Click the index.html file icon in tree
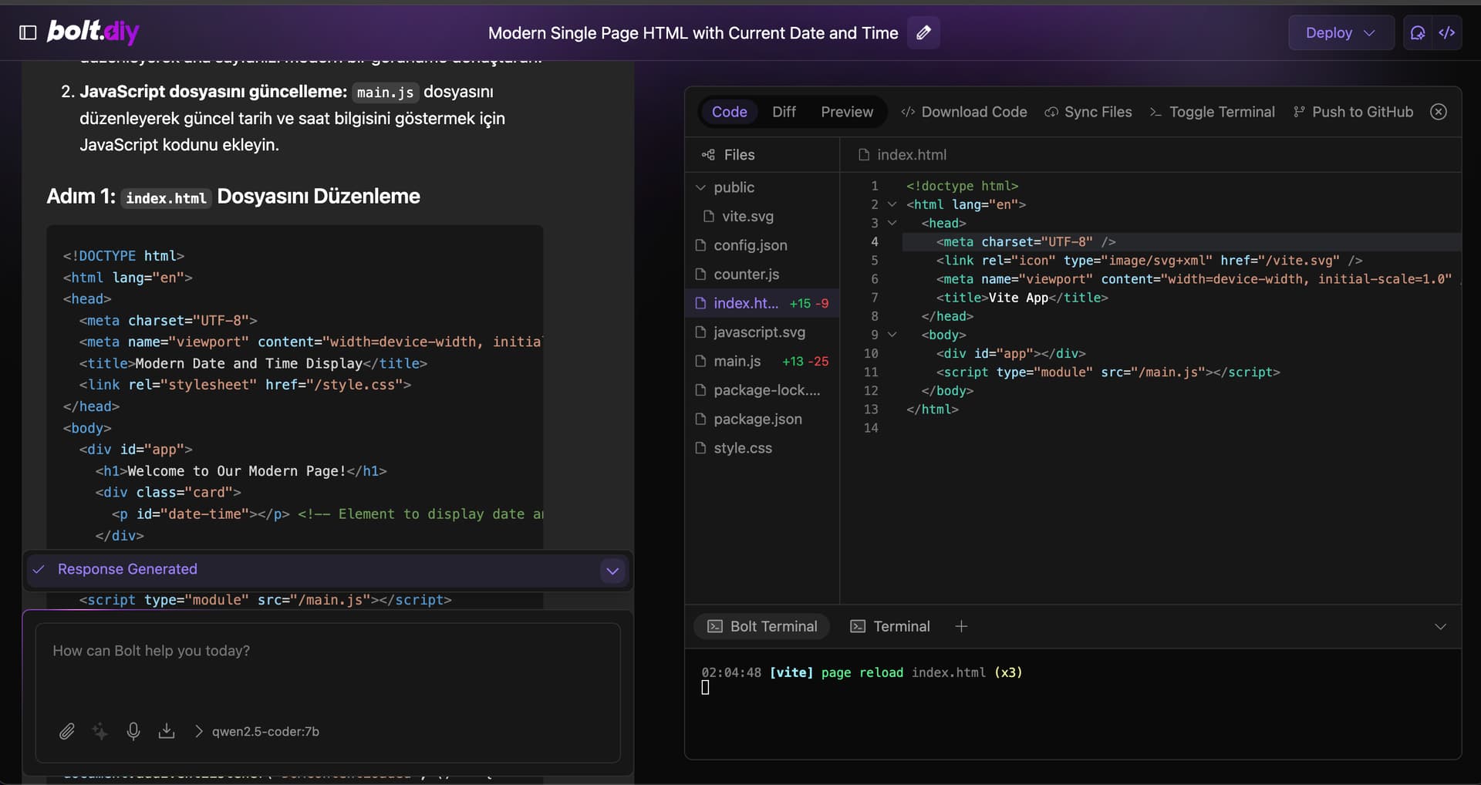1481x785 pixels. [700, 303]
